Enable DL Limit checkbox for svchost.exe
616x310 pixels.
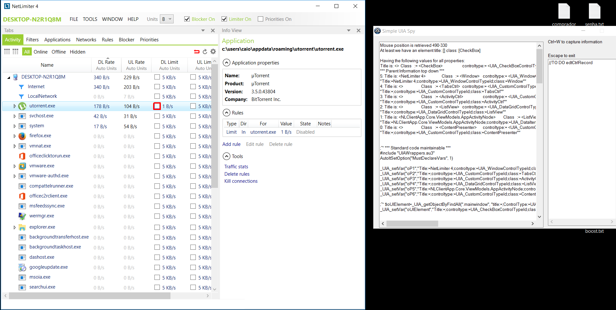pos(157,116)
